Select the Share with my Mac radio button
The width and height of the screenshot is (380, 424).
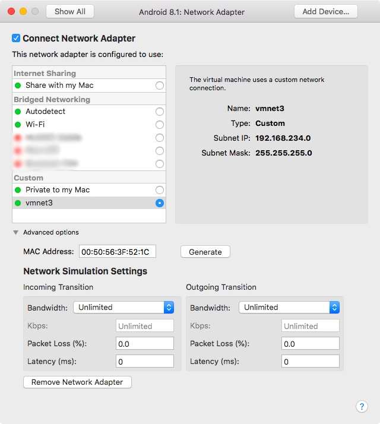pyautogui.click(x=159, y=86)
